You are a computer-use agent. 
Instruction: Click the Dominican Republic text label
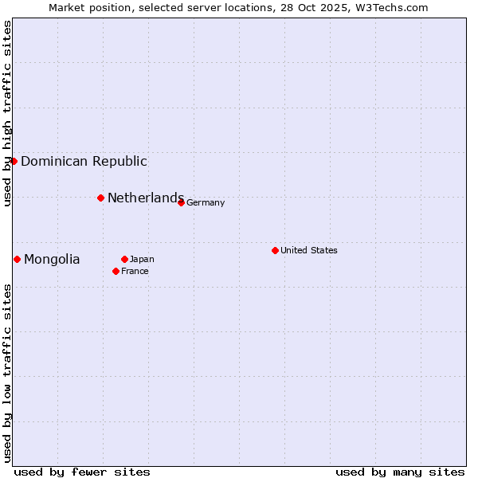click(x=84, y=161)
